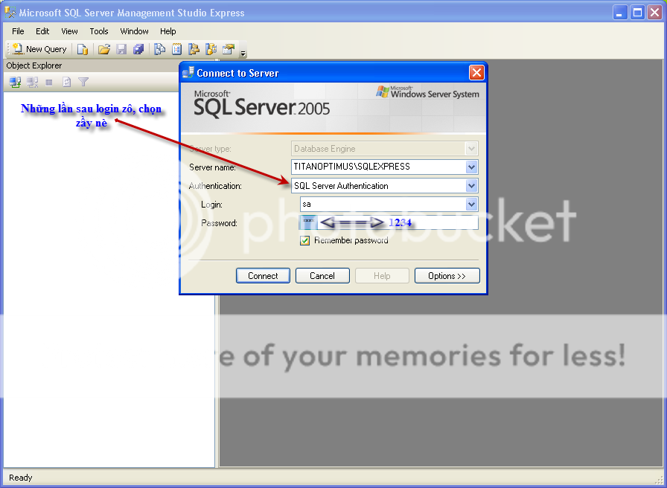Screen dimensions: 667x488
Task: Open the Summary page toolbar icon
Action: tap(176, 49)
